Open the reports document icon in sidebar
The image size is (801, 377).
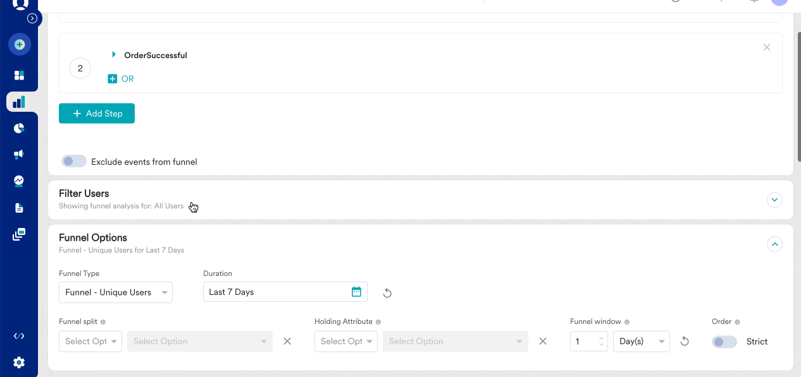19,208
